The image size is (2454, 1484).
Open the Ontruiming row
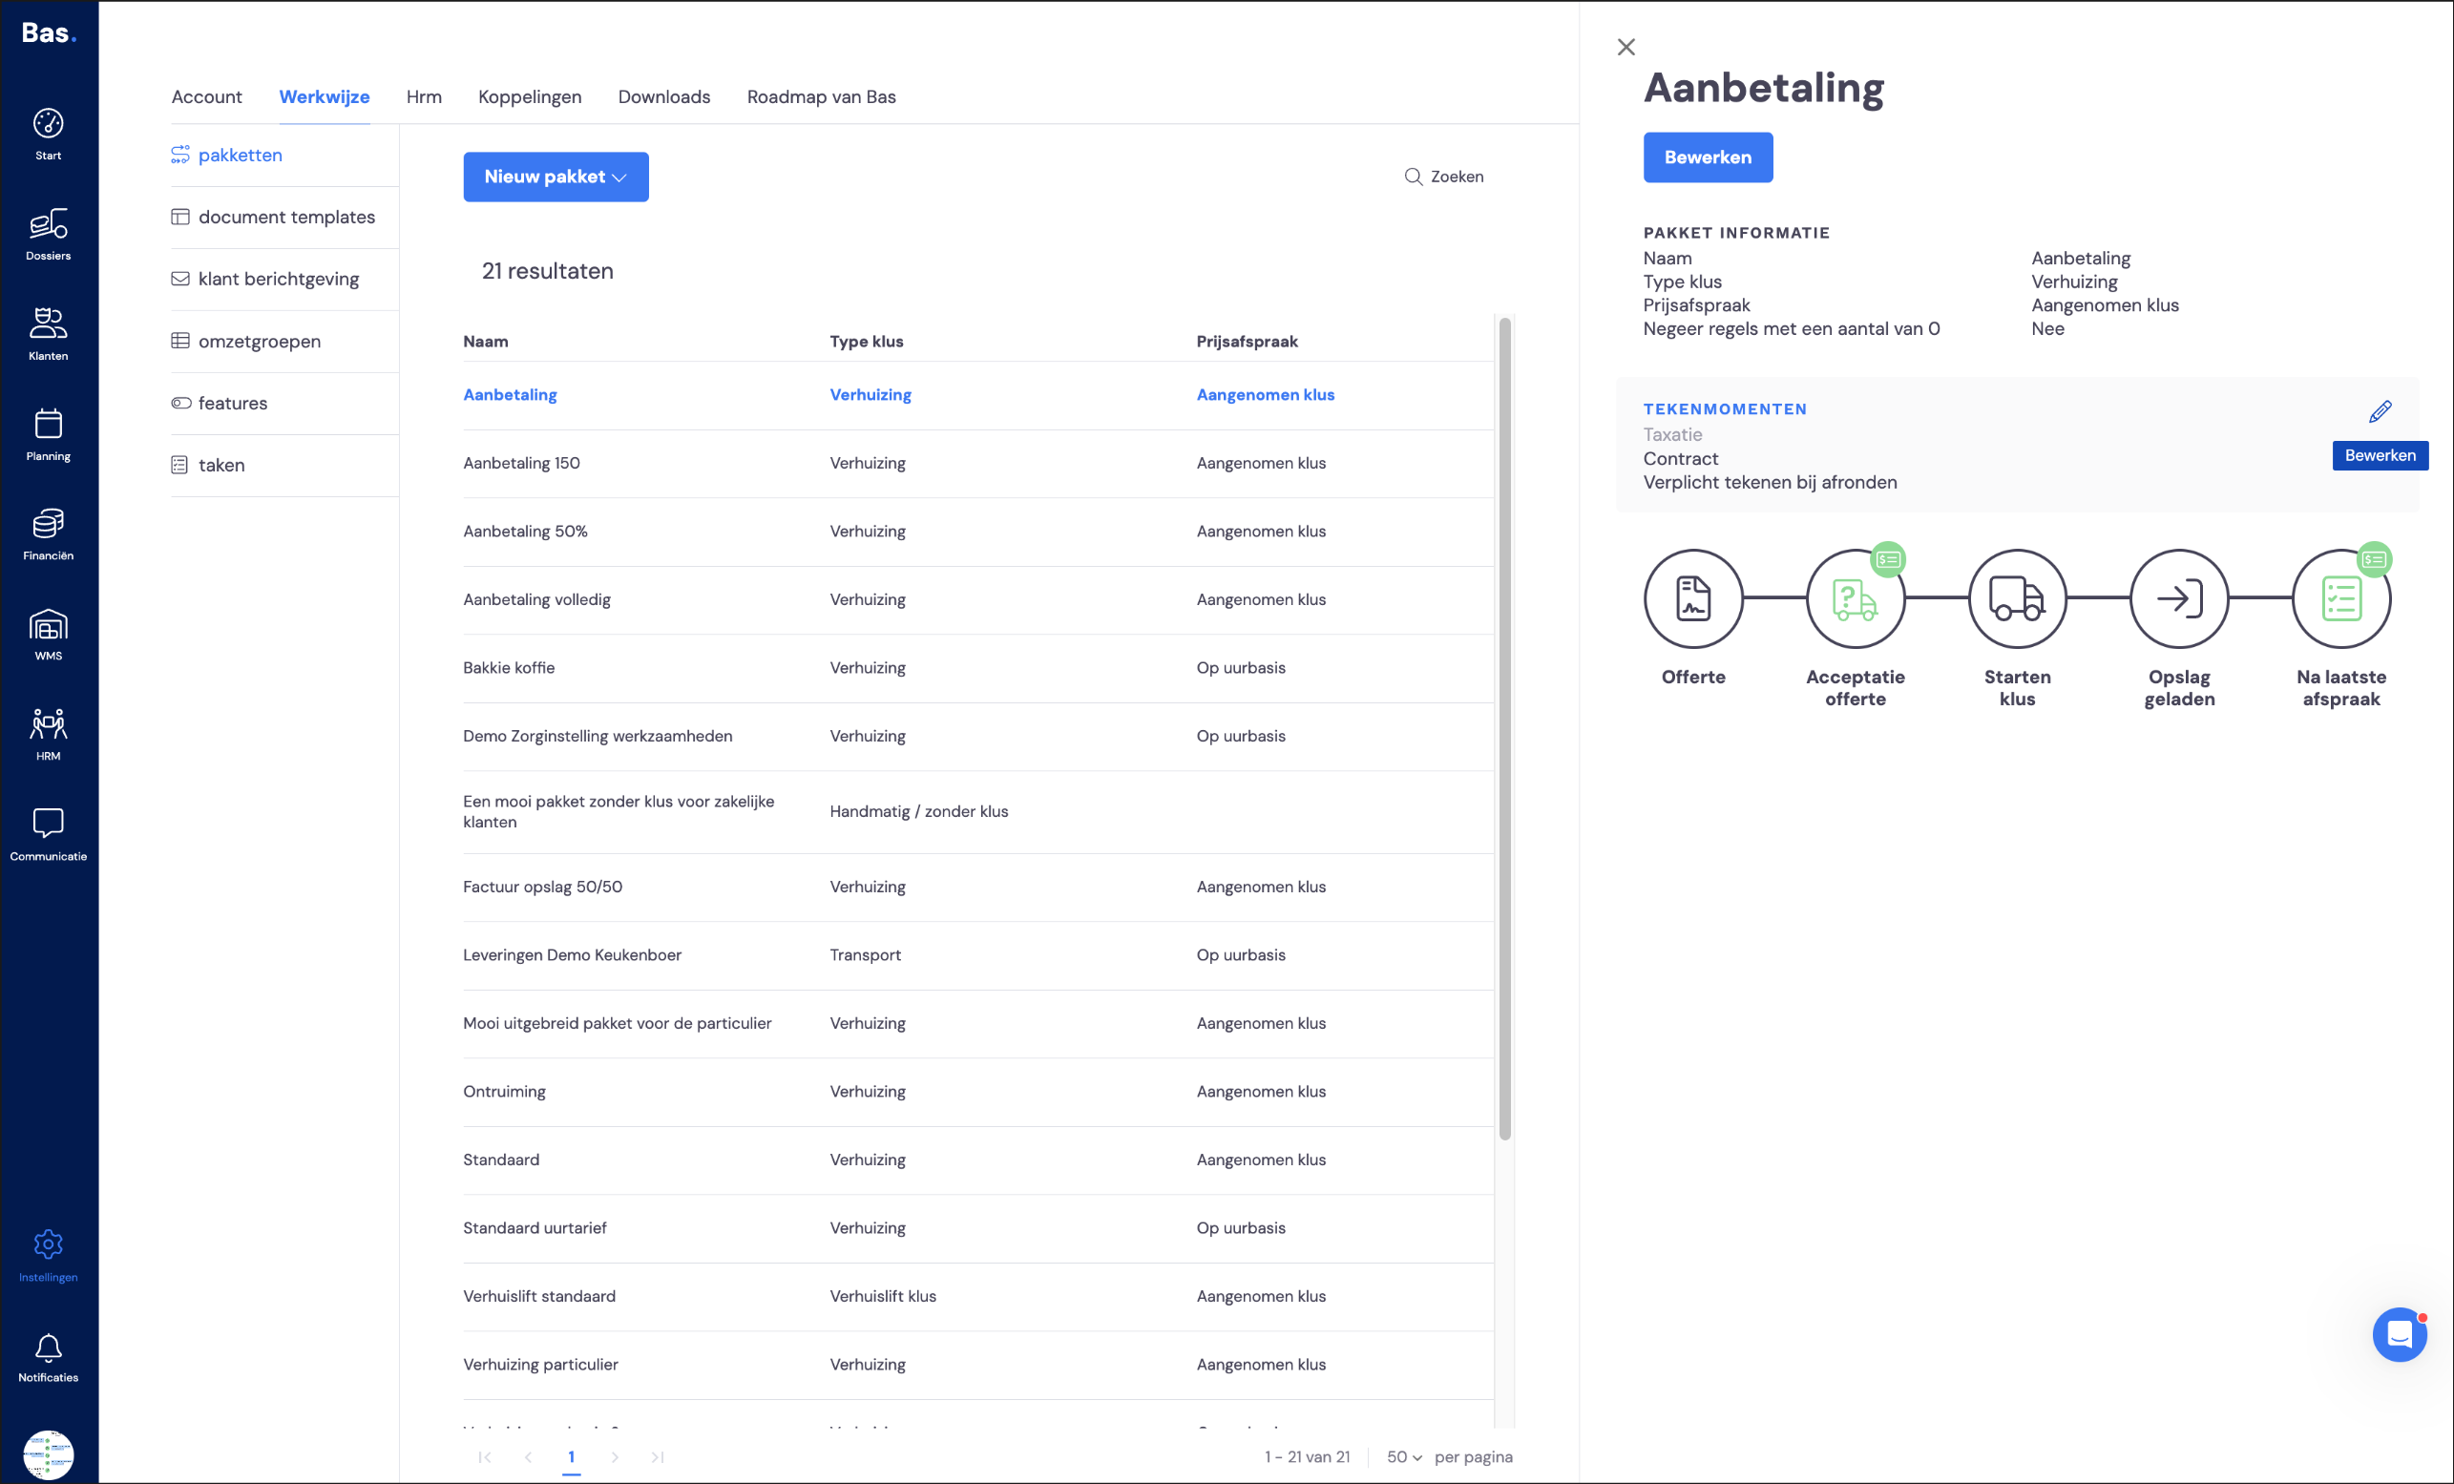[x=977, y=1092]
